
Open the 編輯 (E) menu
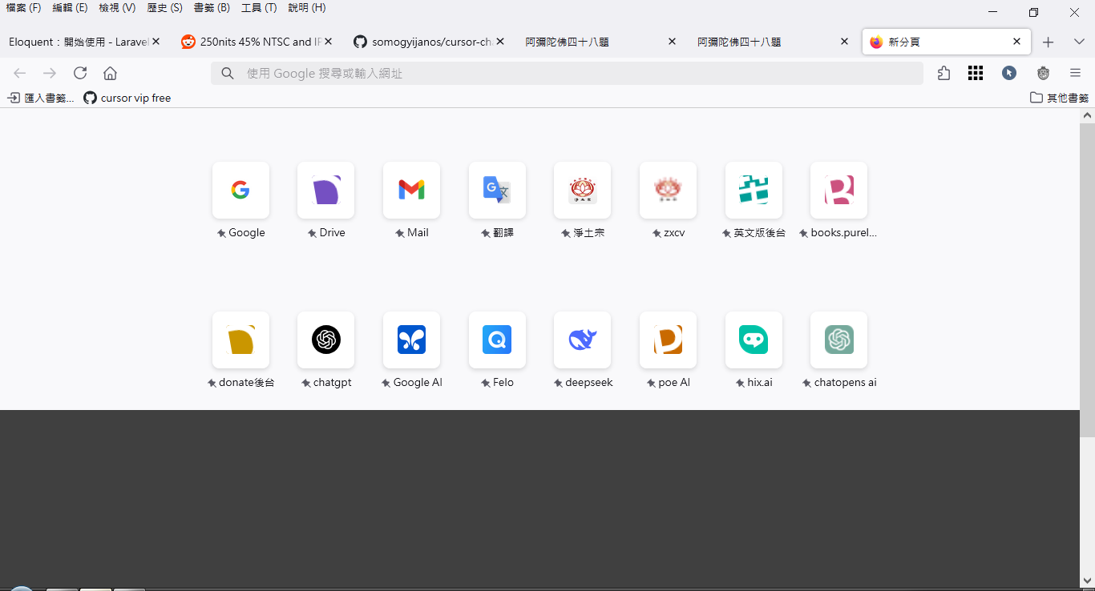coord(70,8)
